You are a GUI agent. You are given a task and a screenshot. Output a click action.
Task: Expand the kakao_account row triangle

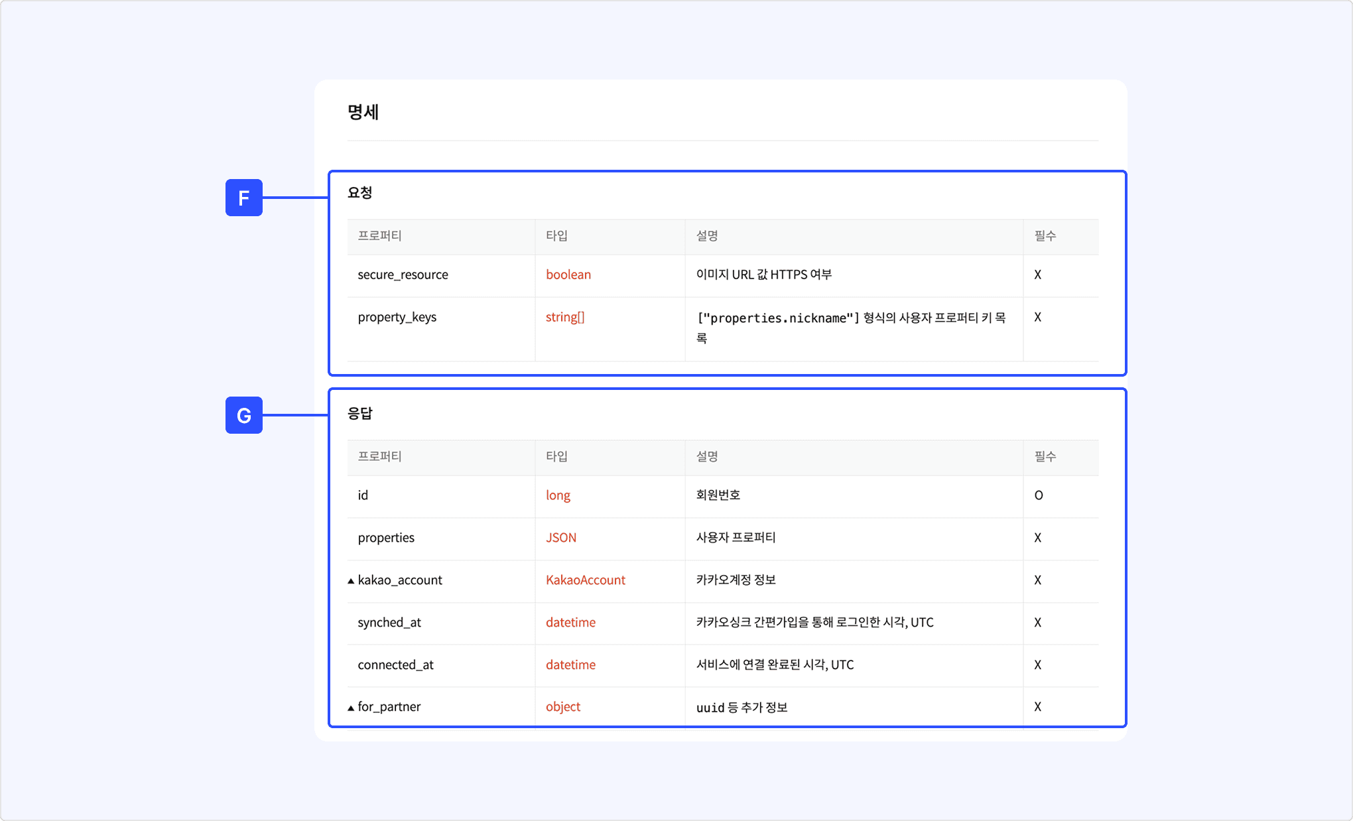(351, 581)
